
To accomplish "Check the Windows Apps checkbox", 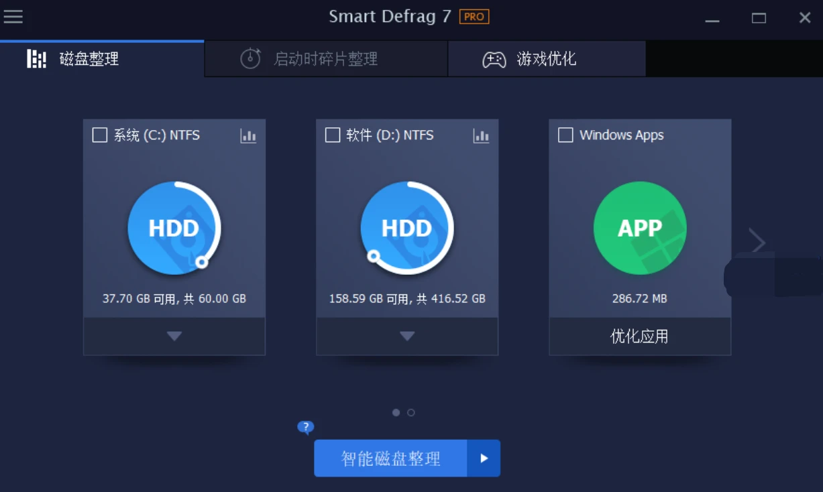I will [565, 135].
